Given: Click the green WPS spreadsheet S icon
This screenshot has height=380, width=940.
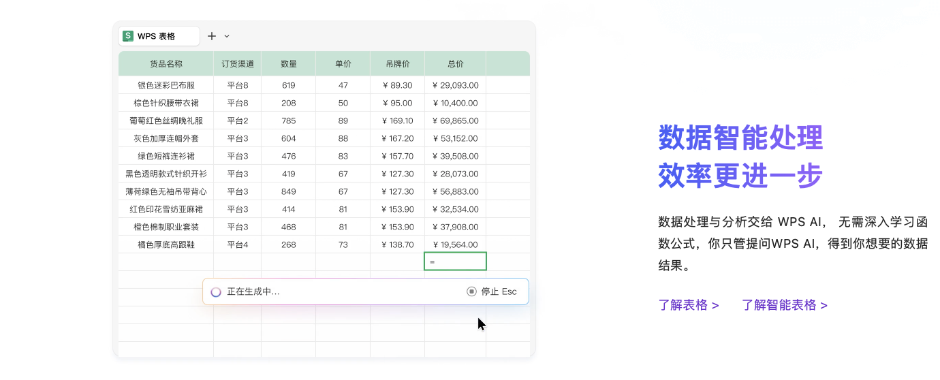Looking at the screenshot, I should (128, 36).
